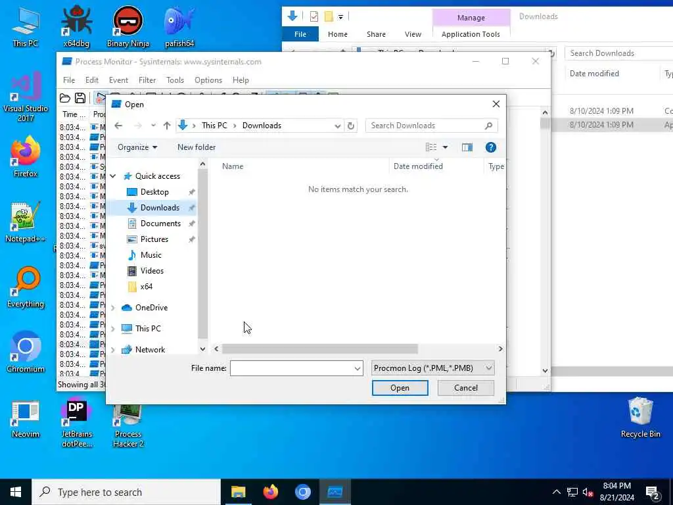
Task: Open the Procmon Options menu
Action: click(x=208, y=80)
